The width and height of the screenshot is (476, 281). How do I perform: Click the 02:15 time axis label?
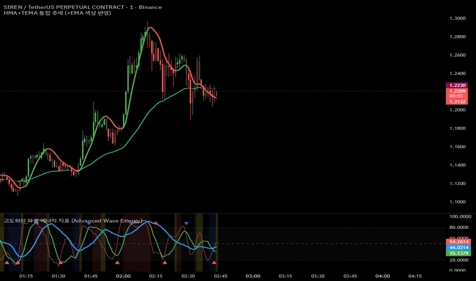pyautogui.click(x=156, y=276)
